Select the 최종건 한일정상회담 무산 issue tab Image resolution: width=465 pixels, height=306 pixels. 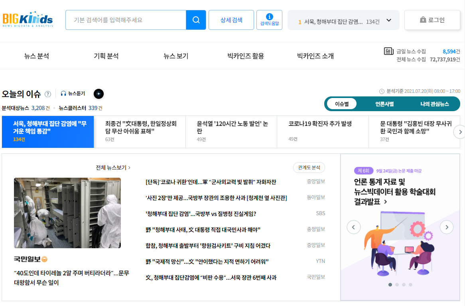pos(140,132)
